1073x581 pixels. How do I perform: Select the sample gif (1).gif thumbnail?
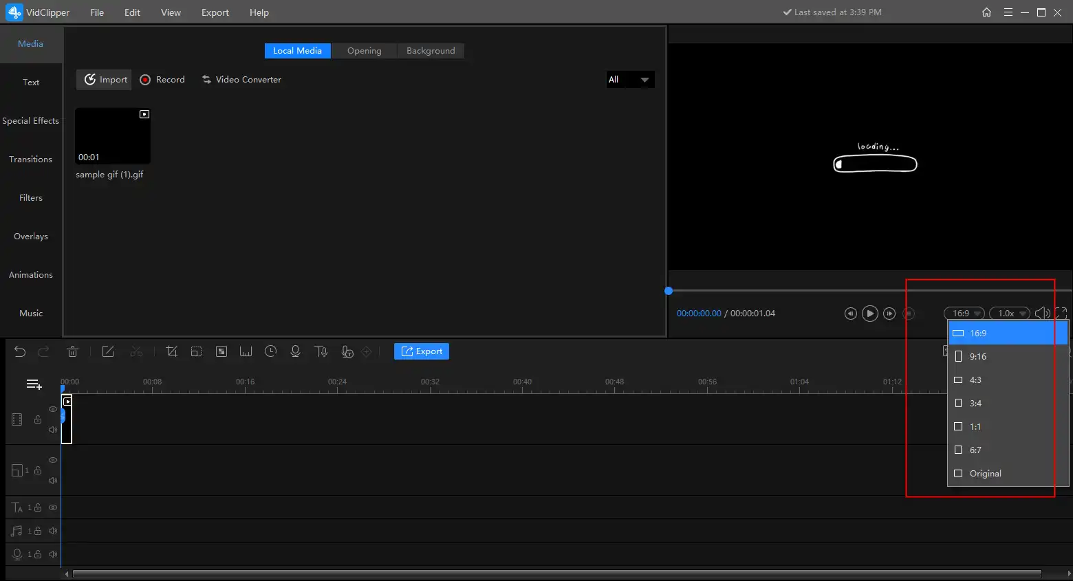tap(113, 136)
